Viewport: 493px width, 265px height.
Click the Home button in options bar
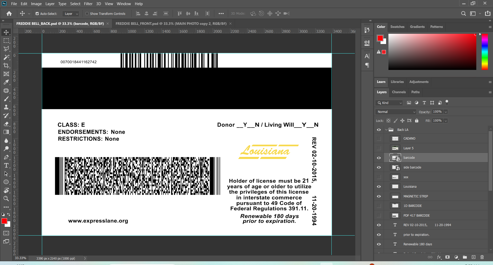(9, 14)
